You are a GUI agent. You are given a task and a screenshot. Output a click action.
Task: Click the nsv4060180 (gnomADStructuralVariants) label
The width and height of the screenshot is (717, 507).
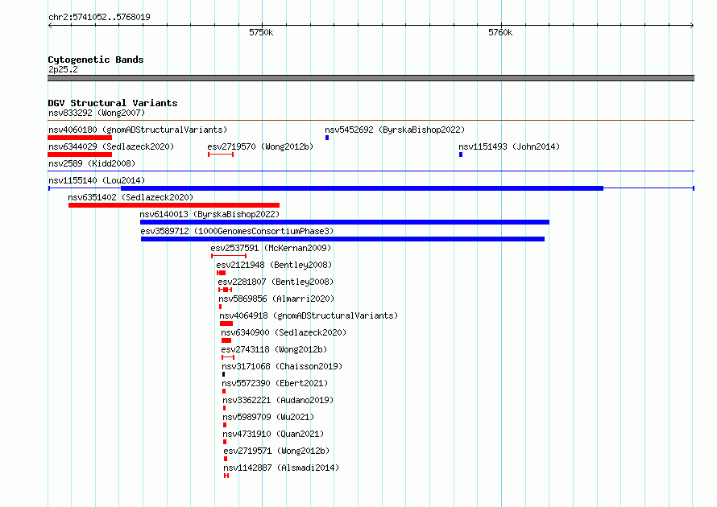click(x=138, y=130)
